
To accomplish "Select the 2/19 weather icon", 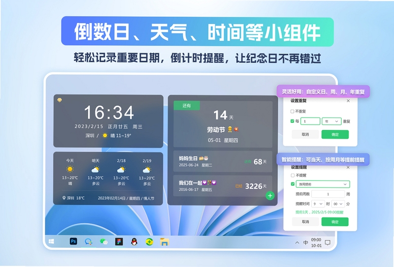I will click(x=147, y=170).
